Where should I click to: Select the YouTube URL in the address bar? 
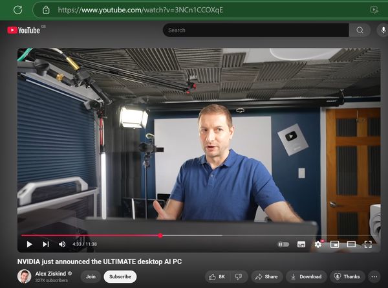140,10
